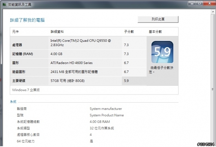Select the 處理器 row label
The height and width of the screenshot is (147, 216).
click(17, 45)
